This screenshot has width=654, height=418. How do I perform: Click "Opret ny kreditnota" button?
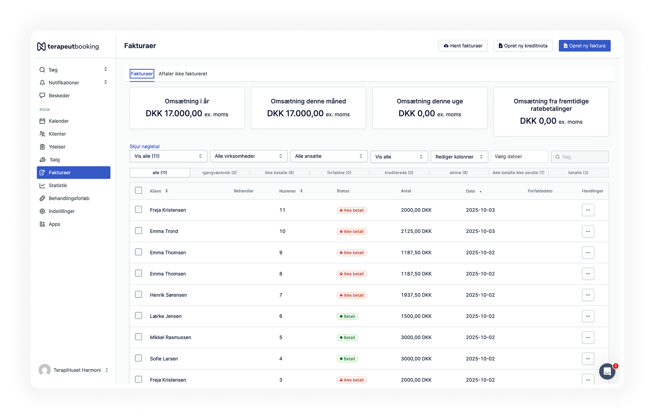(x=523, y=46)
